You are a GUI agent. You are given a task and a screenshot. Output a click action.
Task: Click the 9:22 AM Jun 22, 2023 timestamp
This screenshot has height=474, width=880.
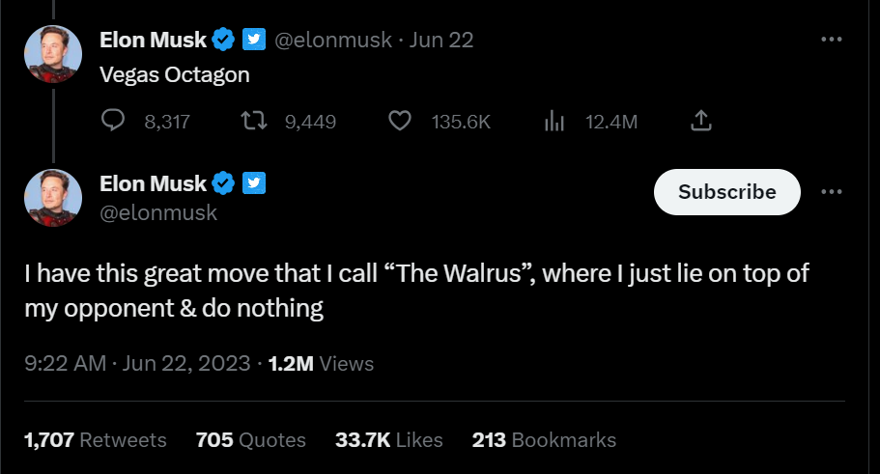pos(138,364)
